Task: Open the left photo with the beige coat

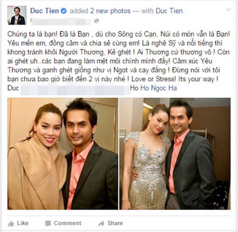Action: (x=63, y=154)
